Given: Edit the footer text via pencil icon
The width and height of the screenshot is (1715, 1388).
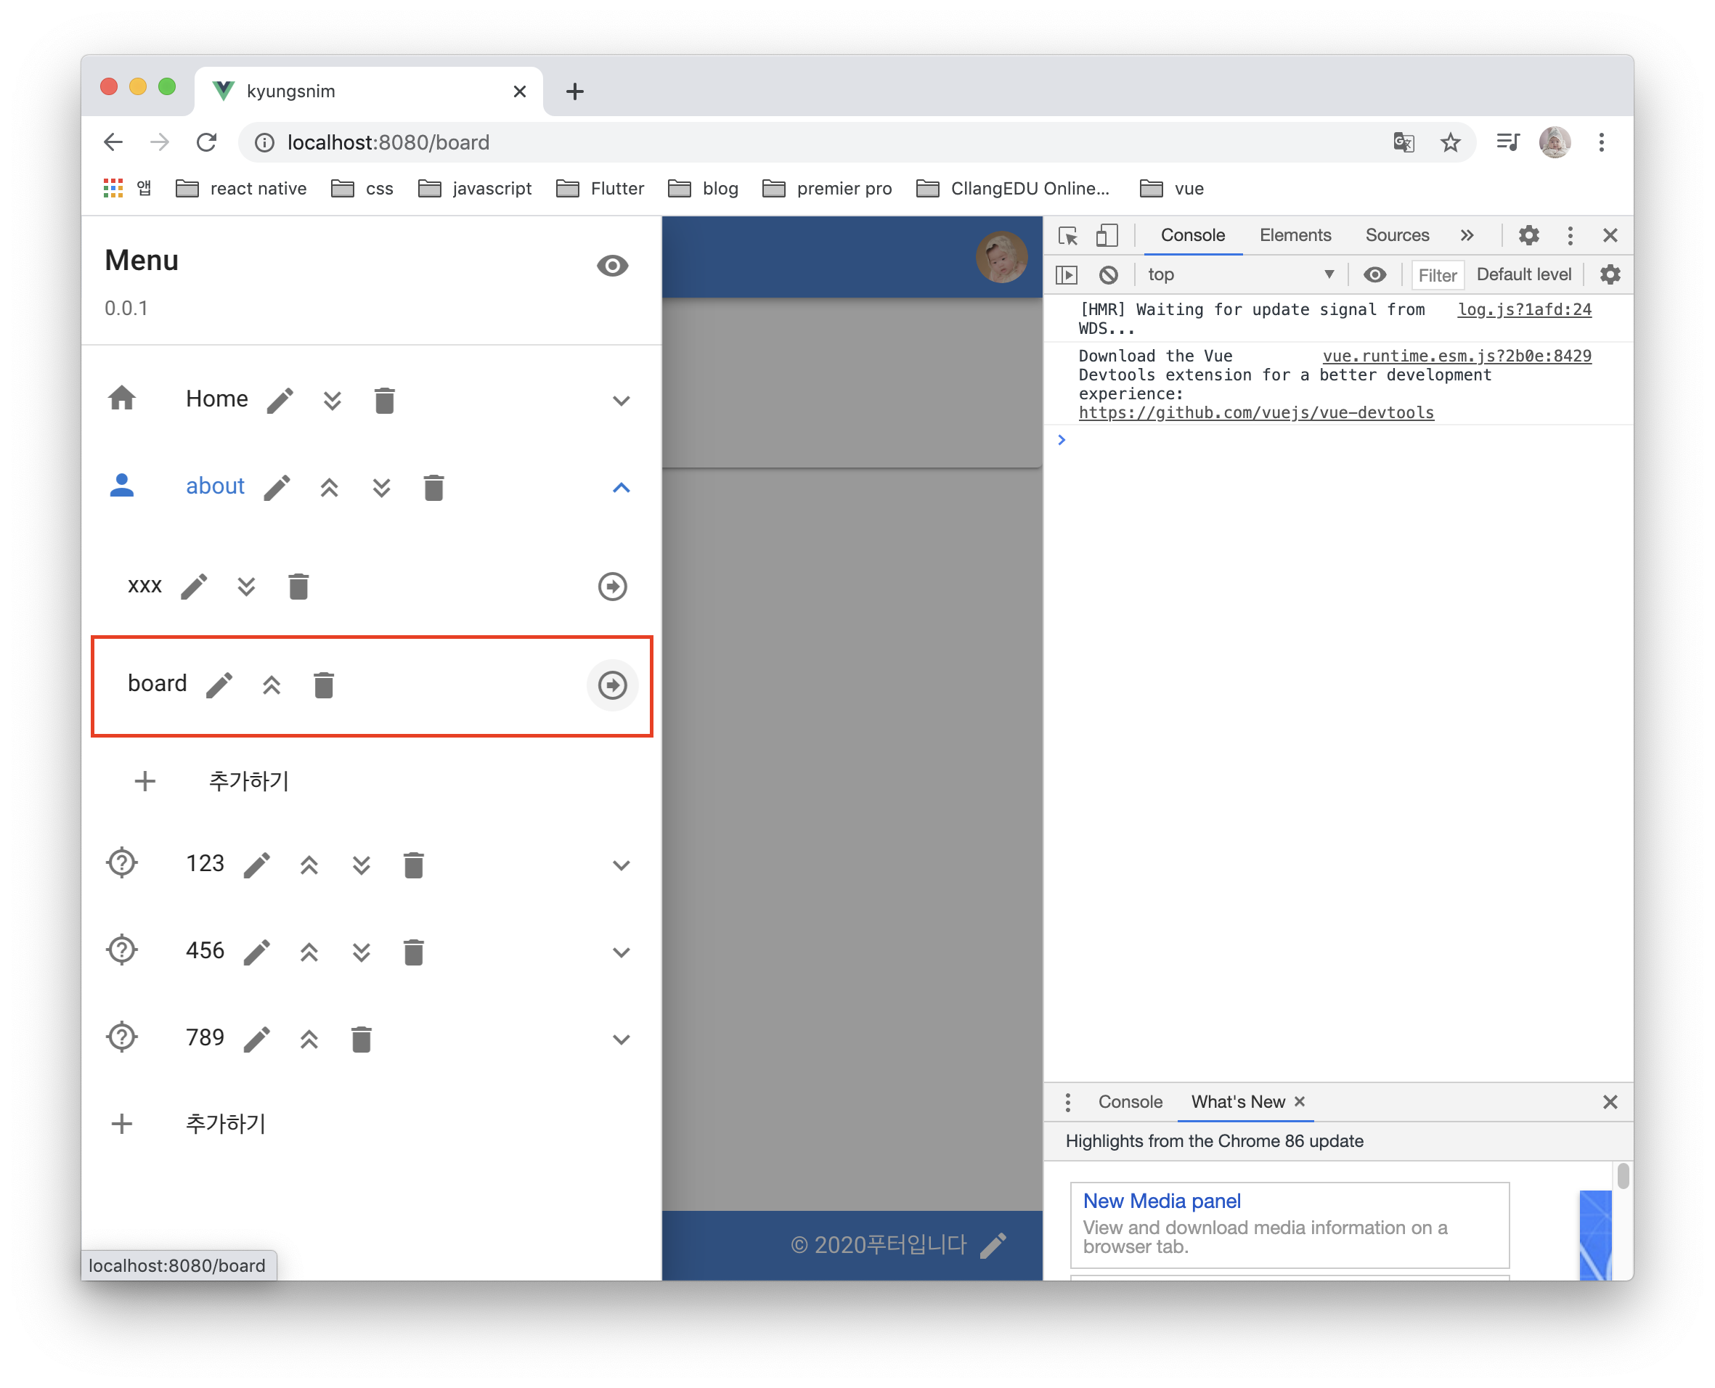Looking at the screenshot, I should 993,1246.
